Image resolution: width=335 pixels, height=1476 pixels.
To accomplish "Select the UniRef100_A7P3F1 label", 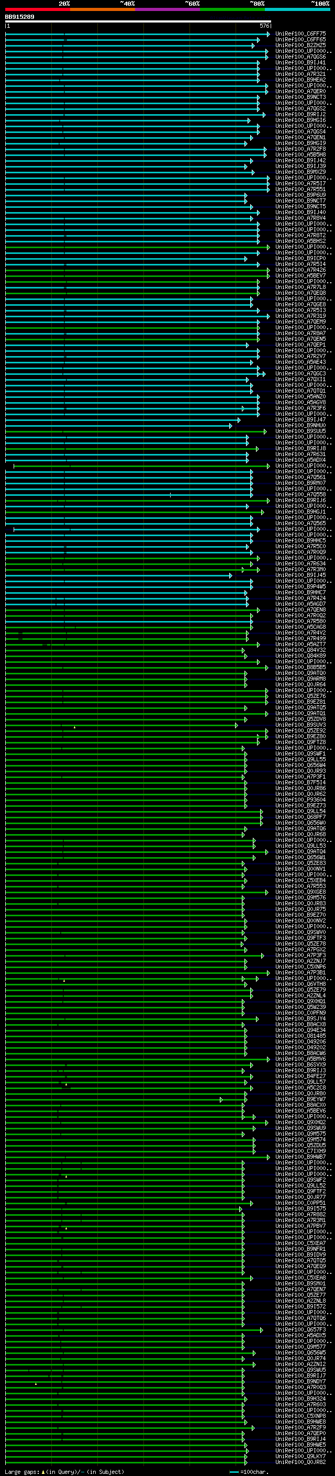I will (x=300, y=777).
